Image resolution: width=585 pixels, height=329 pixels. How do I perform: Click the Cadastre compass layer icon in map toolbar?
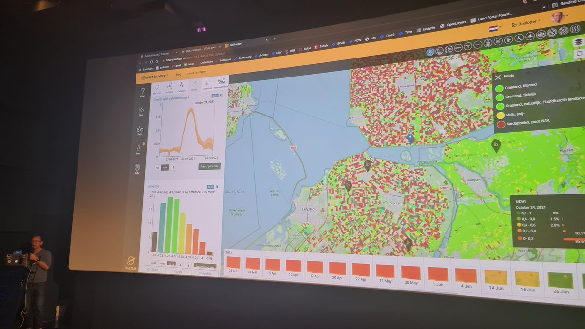[x=519, y=37]
